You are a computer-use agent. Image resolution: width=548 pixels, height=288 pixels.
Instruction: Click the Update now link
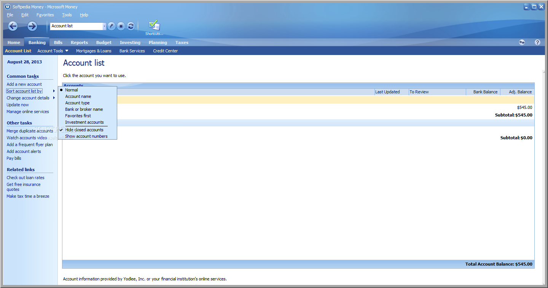[18, 105]
